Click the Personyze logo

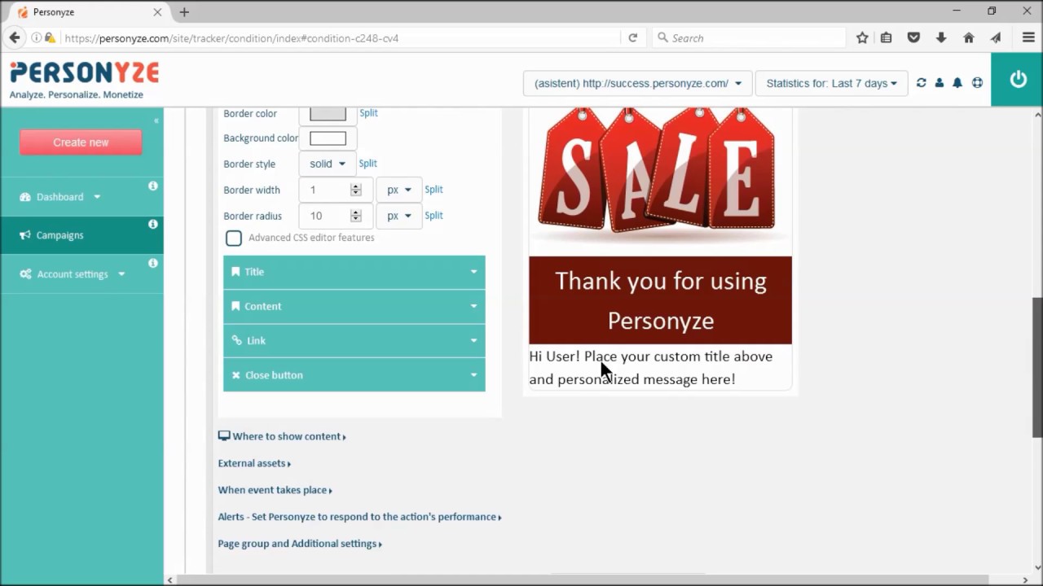point(84,80)
